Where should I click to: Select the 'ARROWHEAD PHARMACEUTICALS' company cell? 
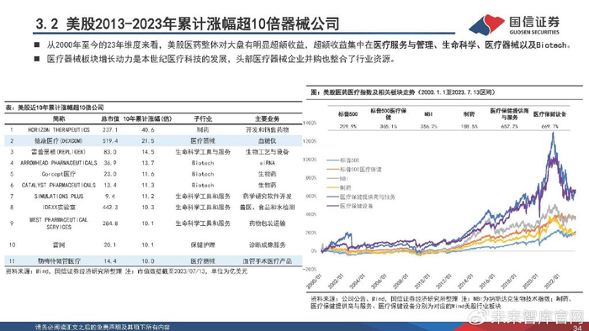point(59,163)
